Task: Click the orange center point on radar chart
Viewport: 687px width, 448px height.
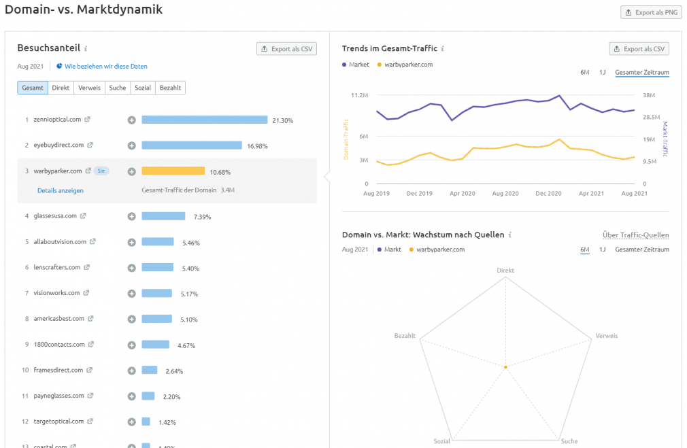Action: [x=505, y=367]
